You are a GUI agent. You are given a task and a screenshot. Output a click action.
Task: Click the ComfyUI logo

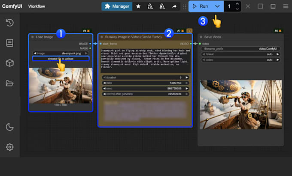coord(12,6)
